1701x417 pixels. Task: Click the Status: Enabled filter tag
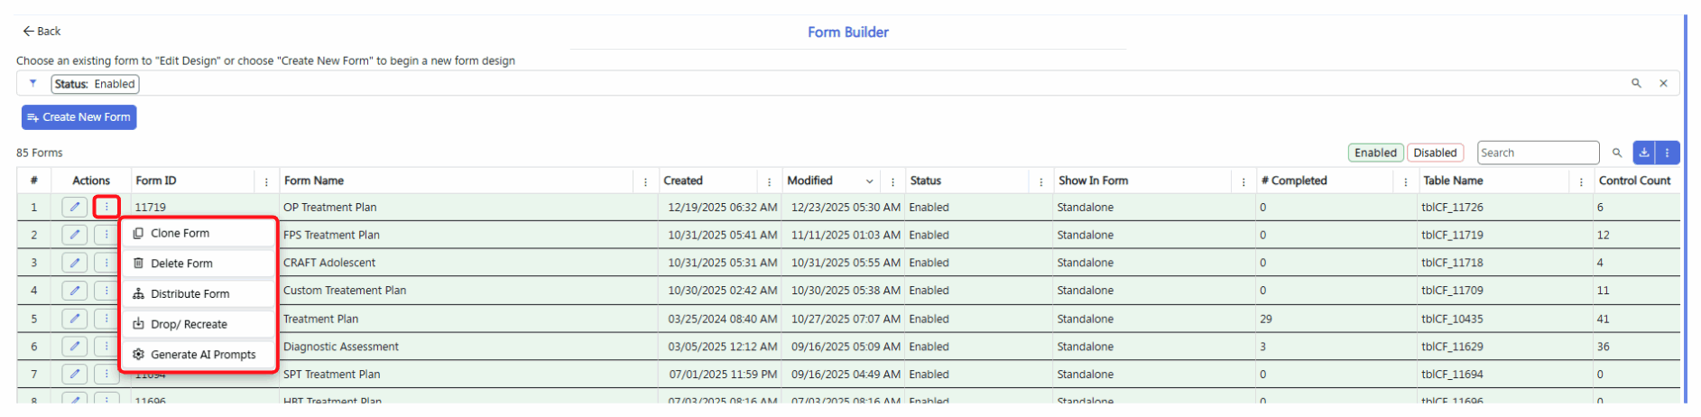point(95,84)
